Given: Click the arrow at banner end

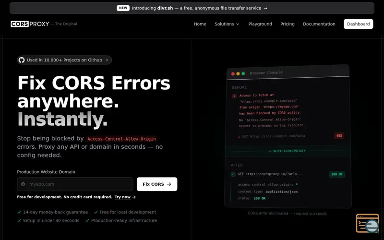Looking at the screenshot, I should point(265,8).
